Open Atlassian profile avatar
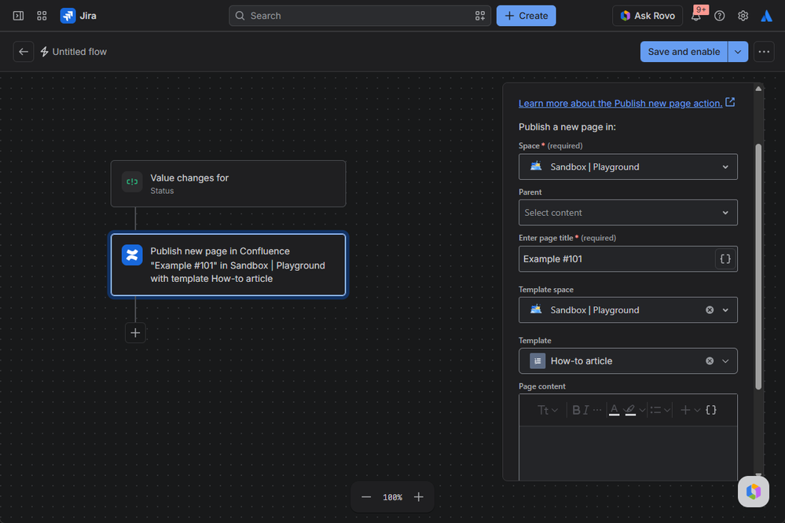Image resolution: width=785 pixels, height=523 pixels. tap(766, 16)
